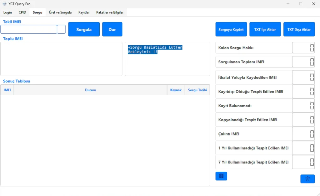This screenshot has height=196, width=320.
Task: Focus the Tekli IMEI input field
Action: pyautogui.click(x=29, y=29)
